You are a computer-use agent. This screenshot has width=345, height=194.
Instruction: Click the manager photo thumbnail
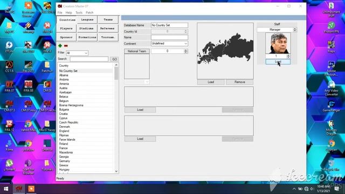(278, 43)
